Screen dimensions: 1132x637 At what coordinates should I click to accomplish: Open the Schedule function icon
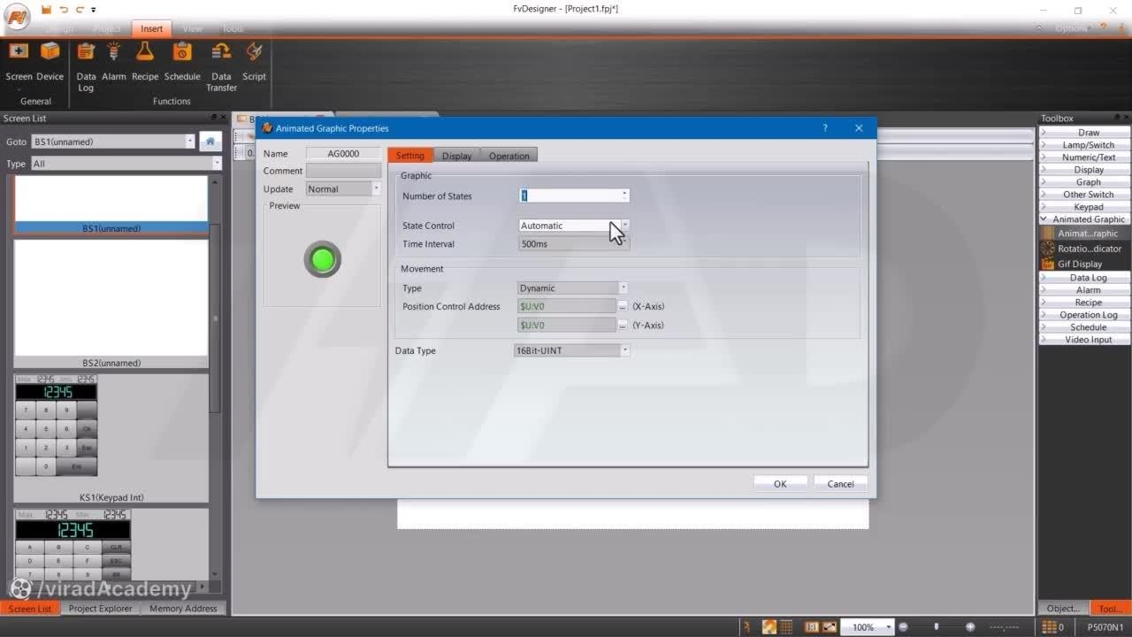tap(182, 53)
